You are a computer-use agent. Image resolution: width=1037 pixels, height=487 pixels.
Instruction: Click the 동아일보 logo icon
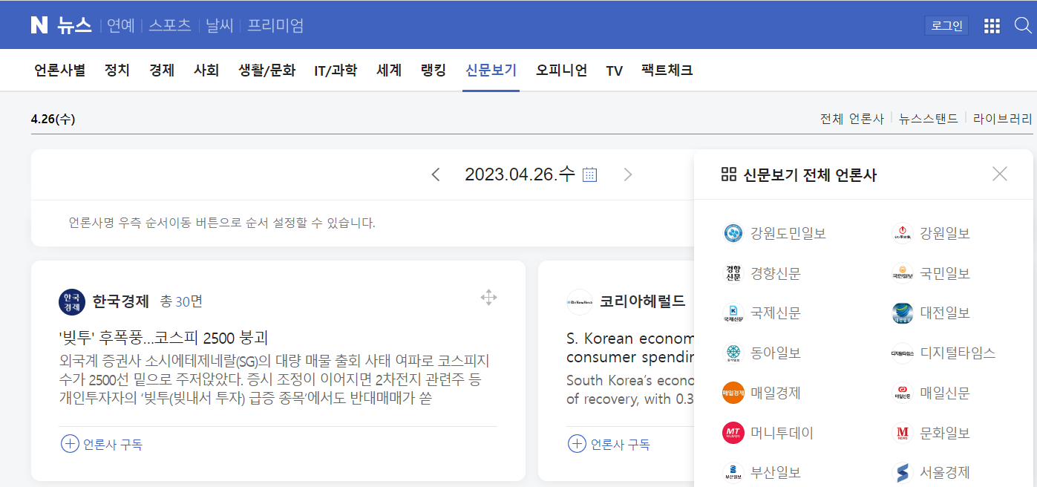pos(733,353)
